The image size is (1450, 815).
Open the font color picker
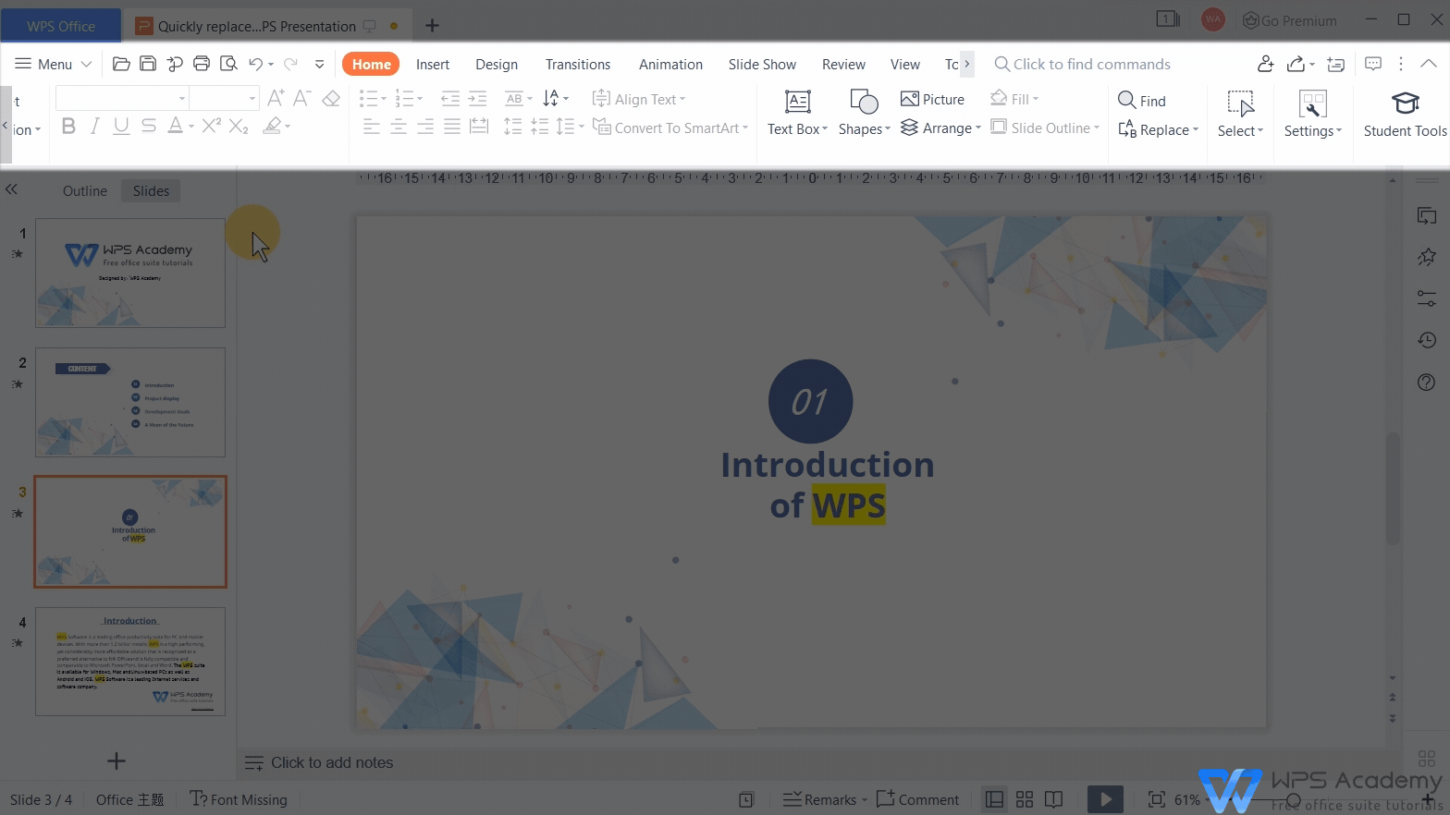tap(191, 127)
